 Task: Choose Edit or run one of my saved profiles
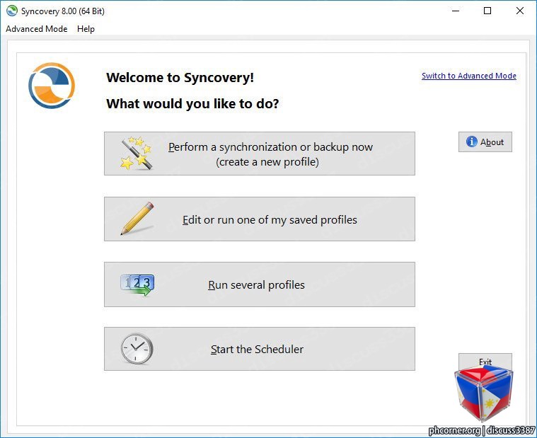(x=260, y=219)
